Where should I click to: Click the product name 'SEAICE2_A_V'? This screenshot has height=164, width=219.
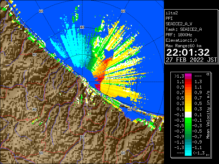179,24
